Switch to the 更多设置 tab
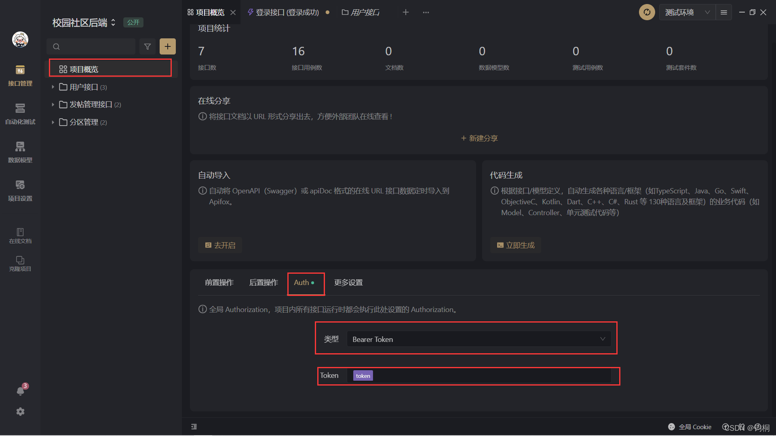This screenshot has height=436, width=776. [x=348, y=283]
